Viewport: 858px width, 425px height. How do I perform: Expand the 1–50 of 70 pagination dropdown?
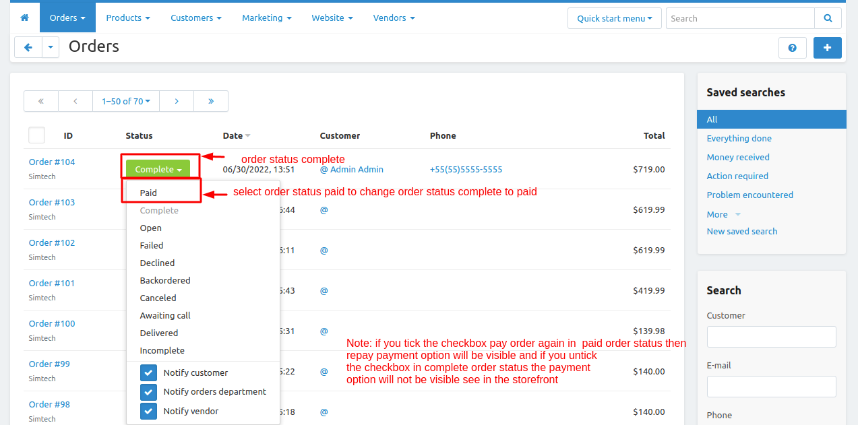126,101
